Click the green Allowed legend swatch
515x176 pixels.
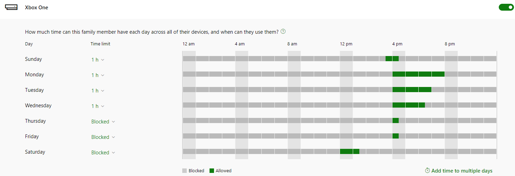(212, 170)
